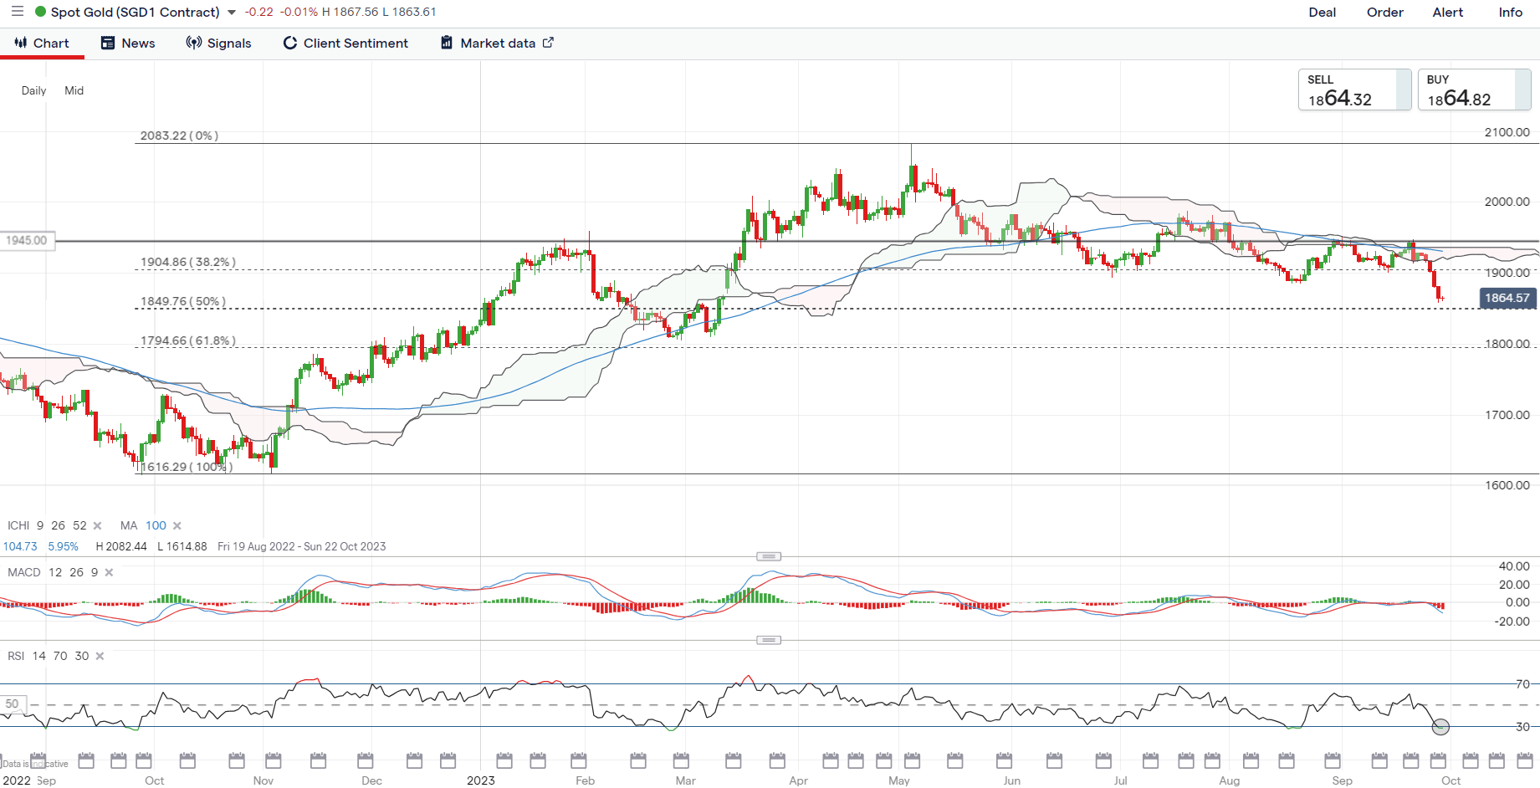Open market Info panel
Viewport: 1540px width, 788px height.
point(1510,13)
